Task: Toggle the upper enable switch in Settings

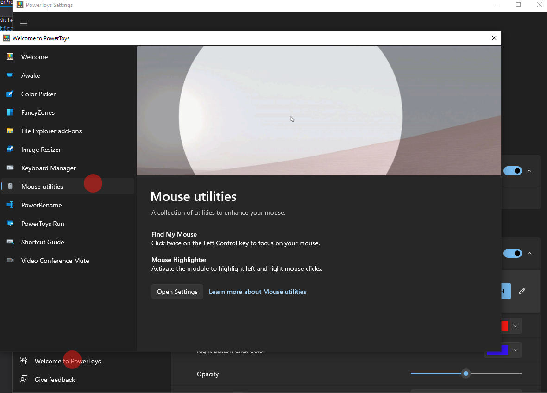Action: [512, 171]
